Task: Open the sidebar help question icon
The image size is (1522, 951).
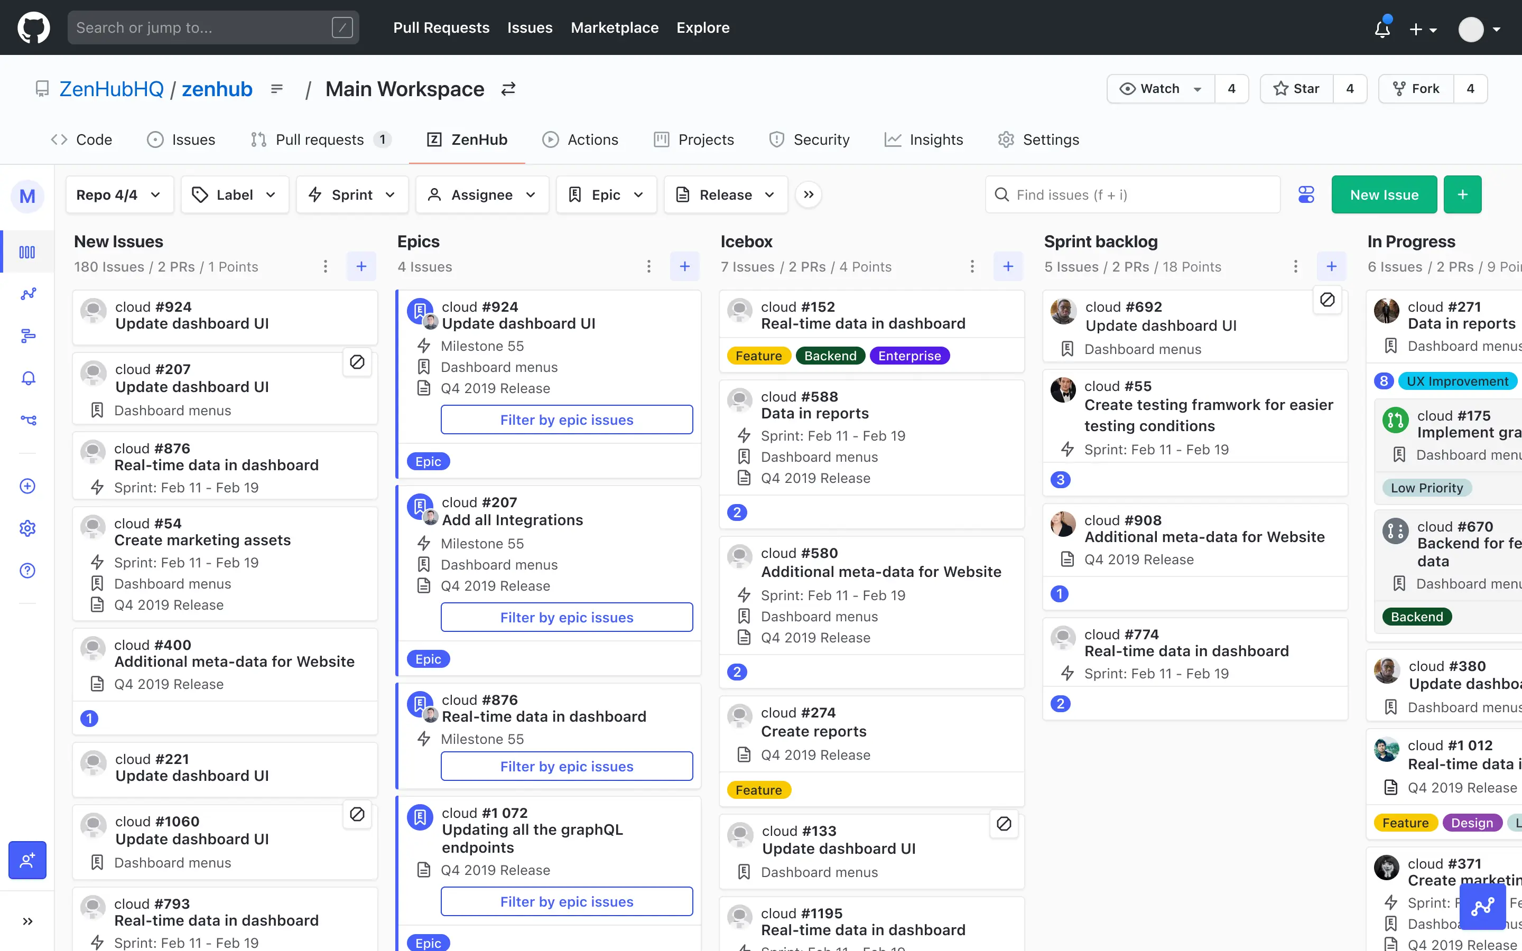Action: coord(27,571)
